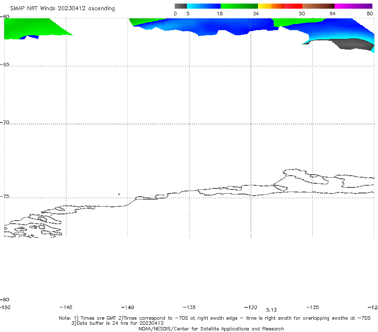Pick the yellow-to-red segment of the color bar
The height and width of the screenshot is (332, 378).
coord(280,6)
